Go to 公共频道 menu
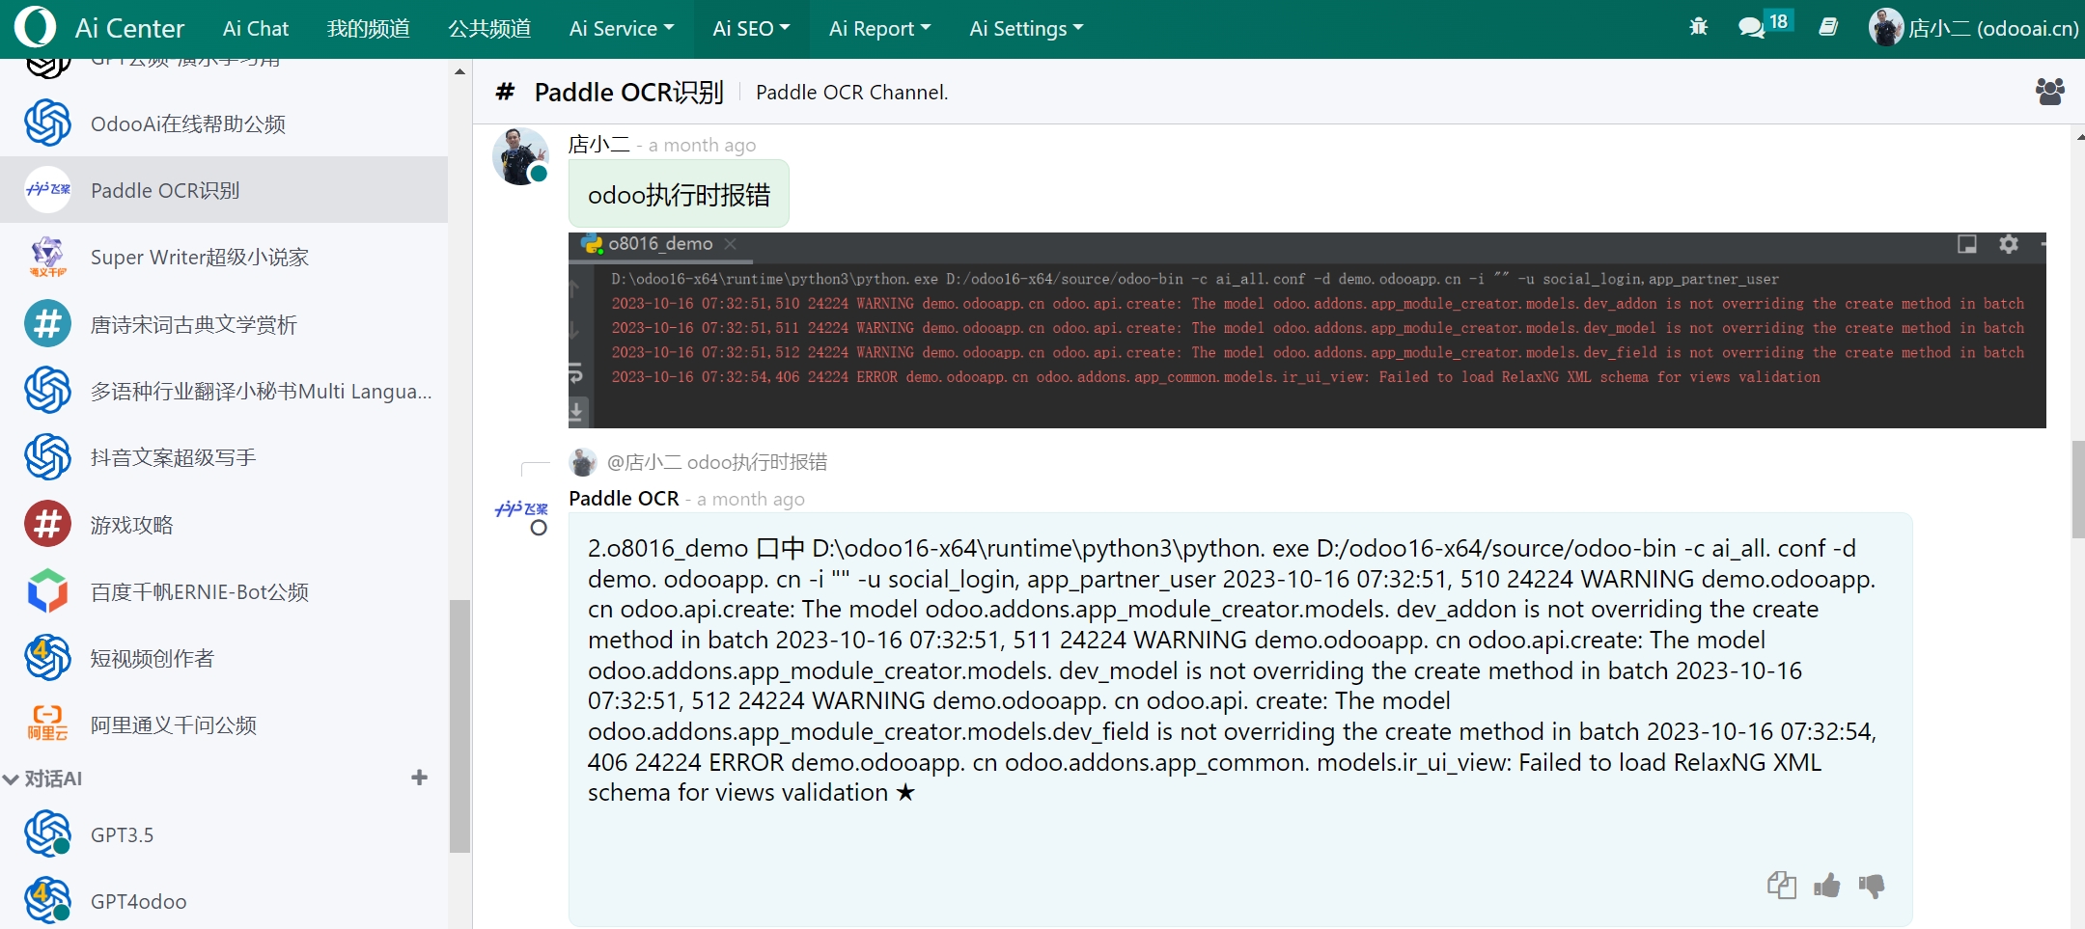 pos(489,29)
